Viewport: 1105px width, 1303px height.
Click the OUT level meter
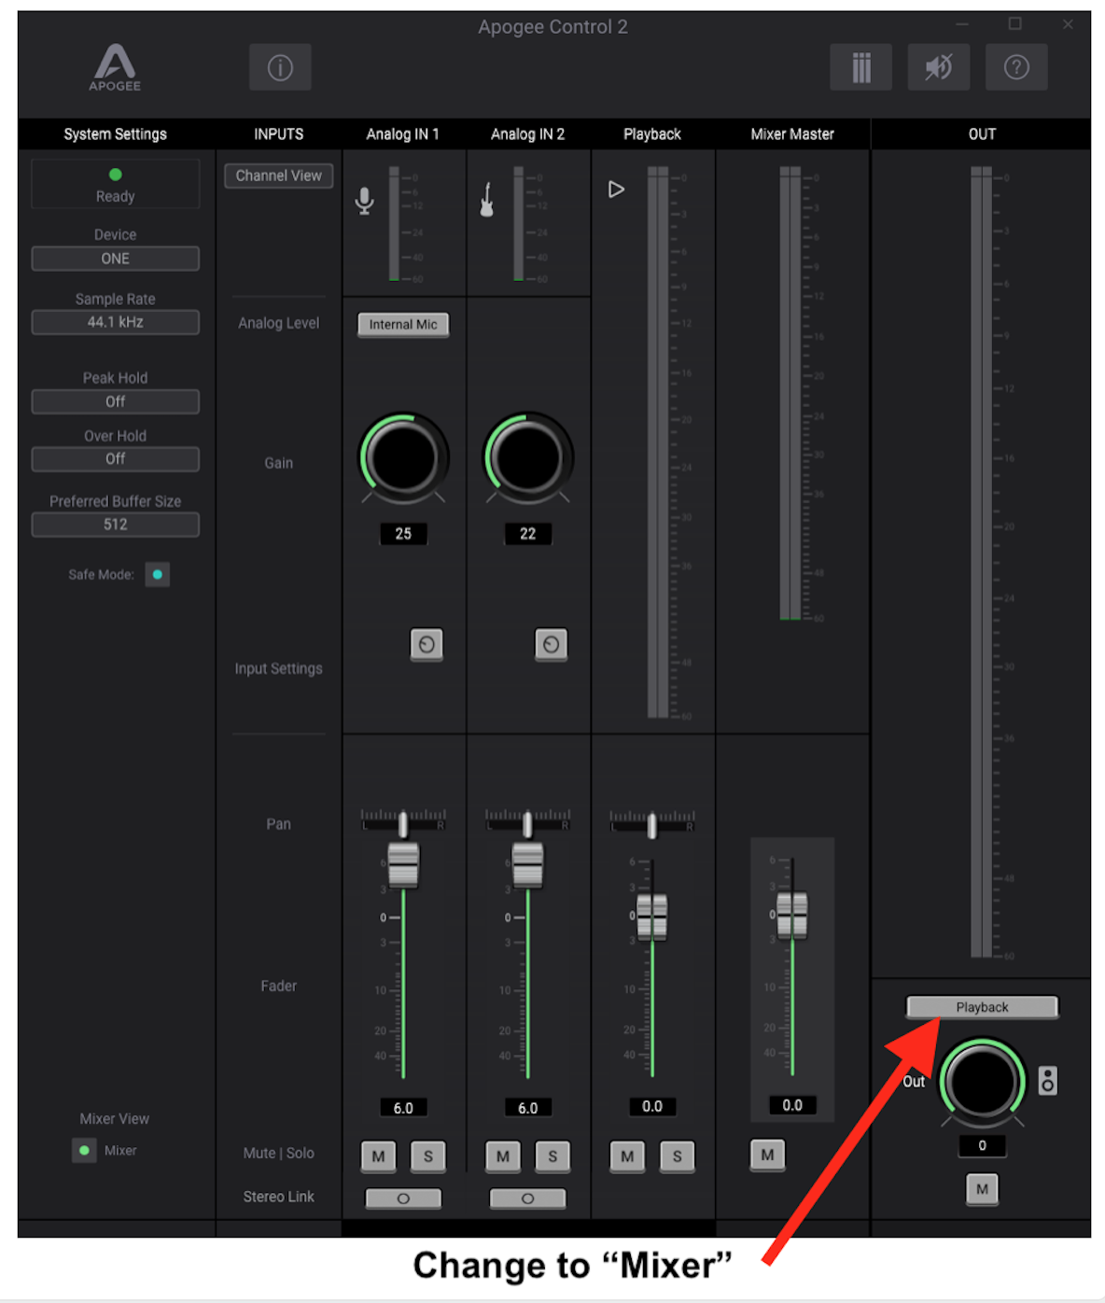coord(981,563)
